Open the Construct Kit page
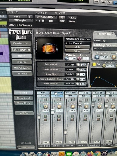Viewport: 117px width, 156px height. coord(21,44)
